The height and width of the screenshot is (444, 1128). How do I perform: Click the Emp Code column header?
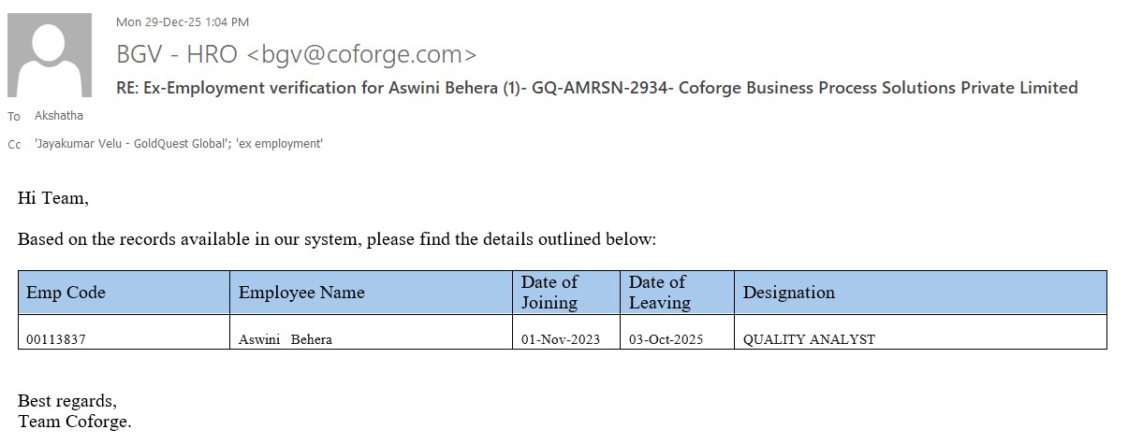click(66, 293)
